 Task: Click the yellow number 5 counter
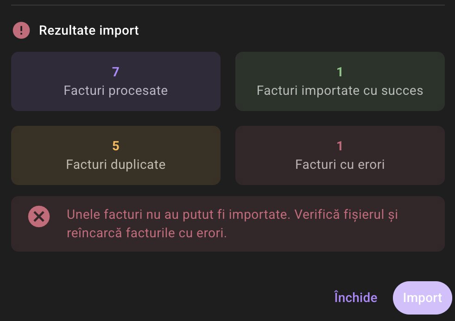click(x=115, y=145)
